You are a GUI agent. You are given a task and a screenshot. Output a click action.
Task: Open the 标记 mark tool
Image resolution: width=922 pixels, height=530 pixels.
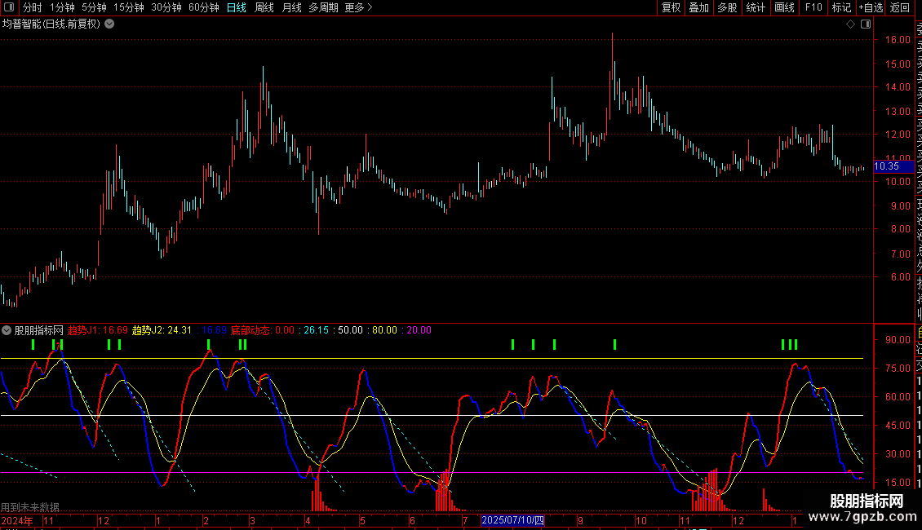click(x=840, y=7)
